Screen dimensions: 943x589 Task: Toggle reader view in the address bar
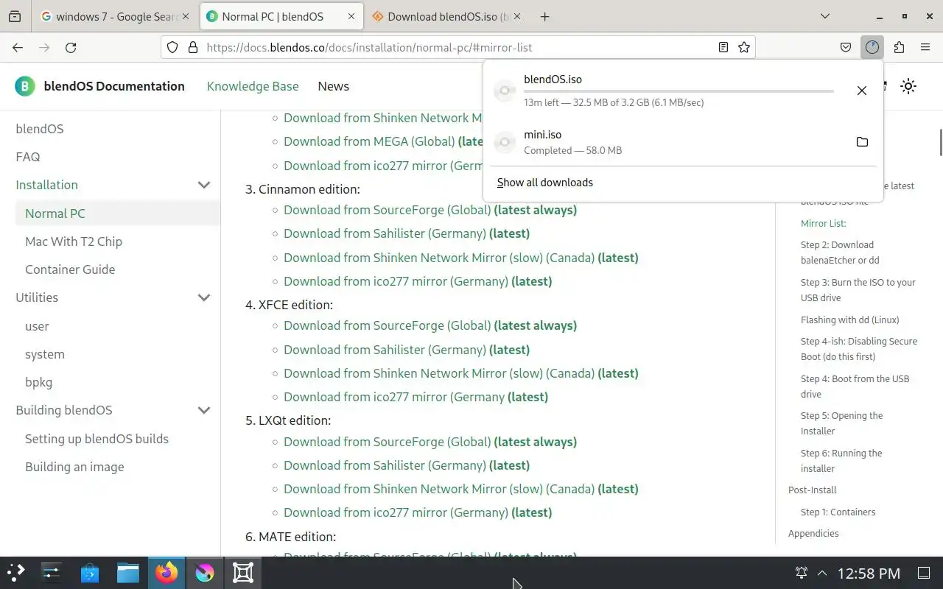pyautogui.click(x=723, y=47)
